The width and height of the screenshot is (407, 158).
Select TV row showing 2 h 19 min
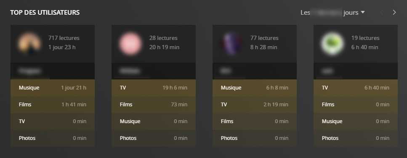tap(254, 105)
